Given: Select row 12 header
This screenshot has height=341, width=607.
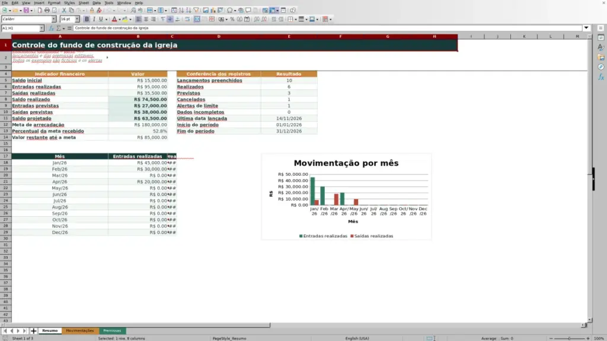Looking at the screenshot, I should [5, 125].
